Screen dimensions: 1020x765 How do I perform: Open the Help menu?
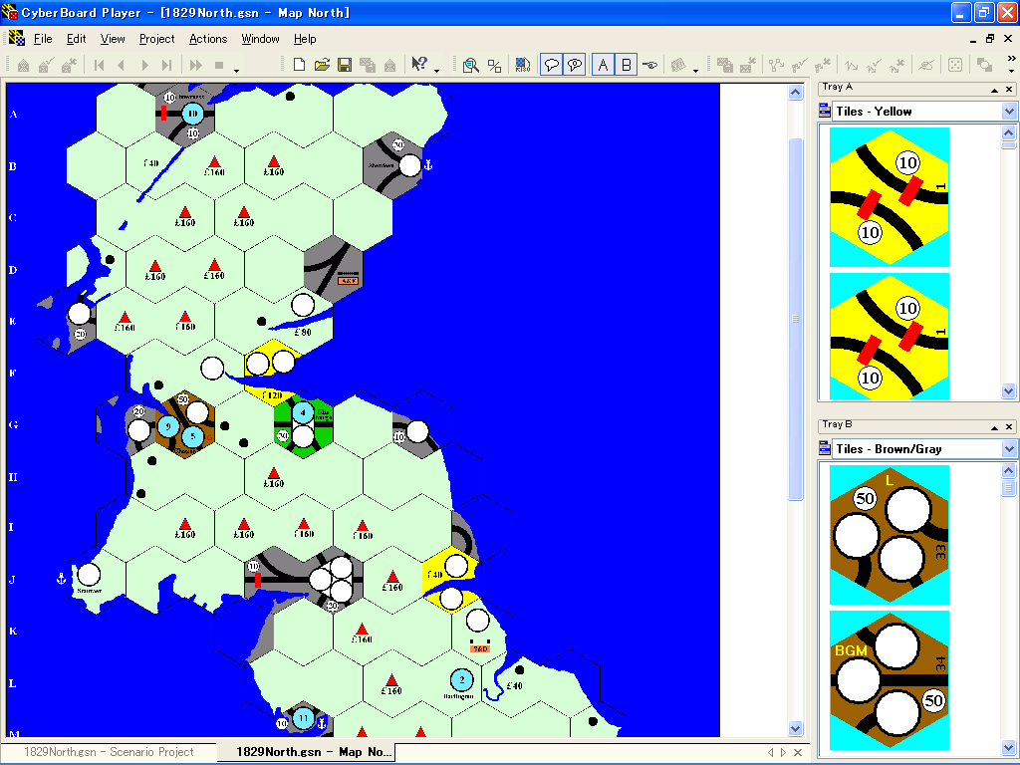coord(305,39)
